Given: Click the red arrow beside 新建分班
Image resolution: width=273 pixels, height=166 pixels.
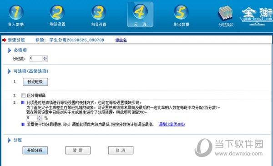Looking at the screenshot, I should point(4,40).
